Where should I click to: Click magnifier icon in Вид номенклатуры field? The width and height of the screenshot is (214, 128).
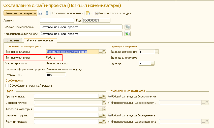point(104,52)
